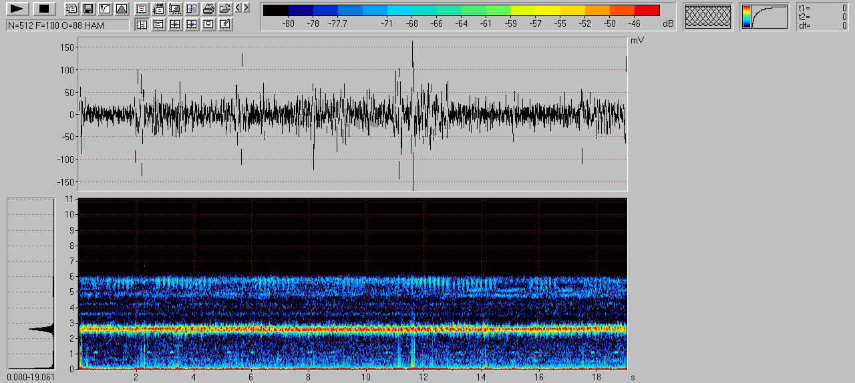Image resolution: width=855 pixels, height=383 pixels.
Task: Click the red end of the dB color scale
Action: click(647, 10)
